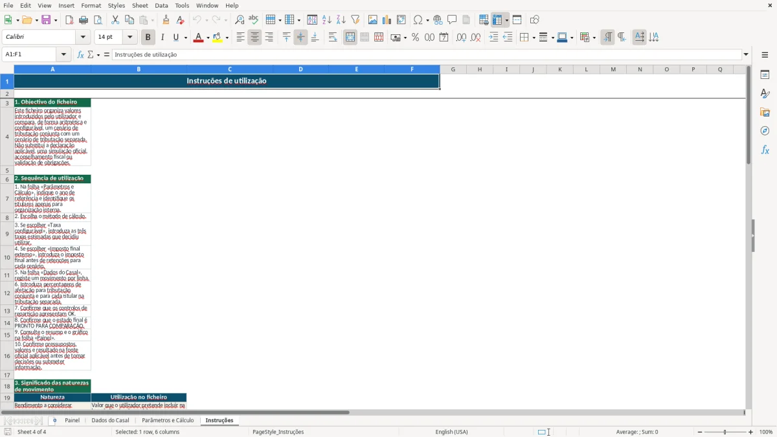This screenshot has height=437, width=777.
Task: Click the Format as Percent icon
Action: pos(415,38)
